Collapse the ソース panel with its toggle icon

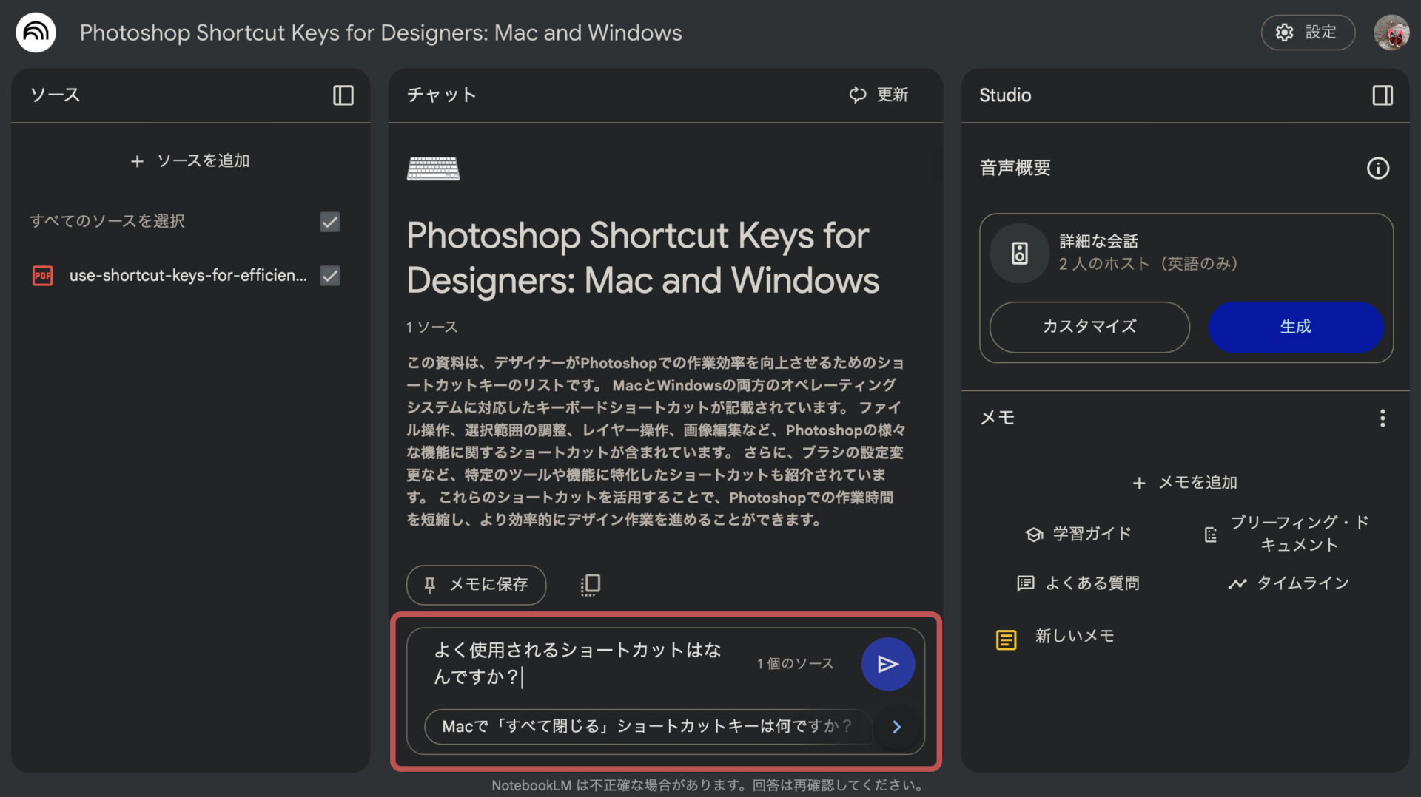click(x=343, y=95)
